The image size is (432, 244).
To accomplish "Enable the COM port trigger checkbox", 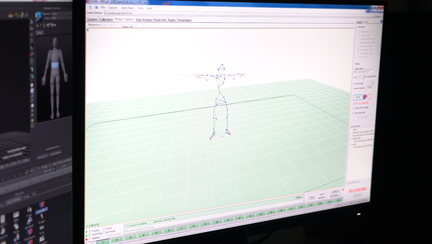I will (353, 108).
